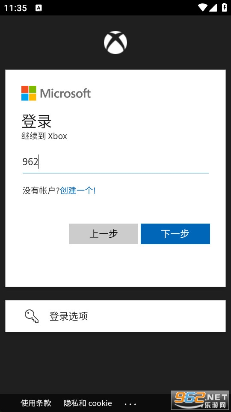The image size is (231, 412).
Task: Click the key icon beside 登录选项
Action: [32, 316]
